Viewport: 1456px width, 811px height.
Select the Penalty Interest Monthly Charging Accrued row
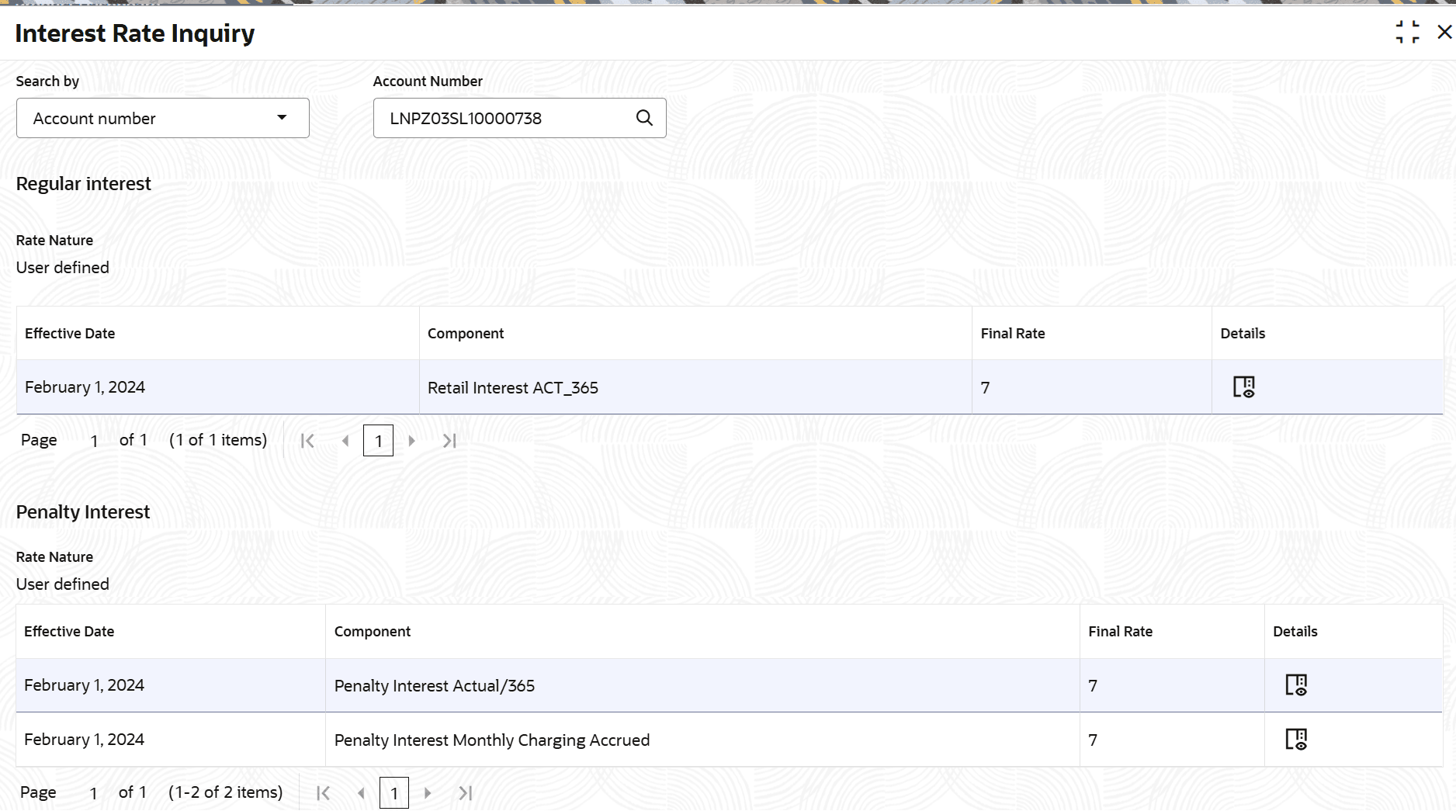tap(492, 740)
